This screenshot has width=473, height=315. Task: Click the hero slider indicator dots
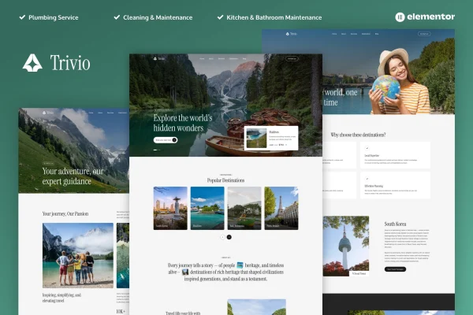(157, 150)
